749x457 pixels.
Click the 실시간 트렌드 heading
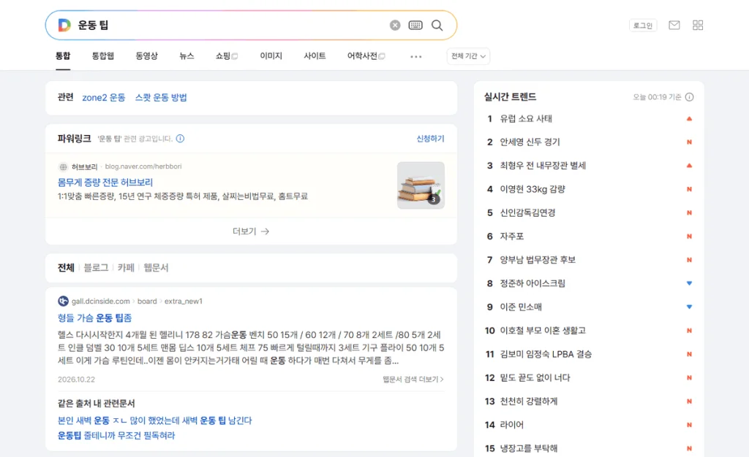click(x=510, y=97)
